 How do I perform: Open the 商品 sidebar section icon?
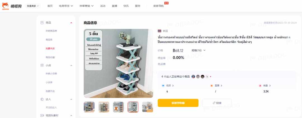click(x=42, y=23)
